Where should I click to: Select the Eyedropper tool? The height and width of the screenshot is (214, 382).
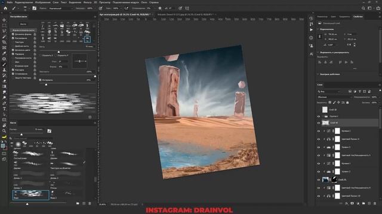(4, 53)
